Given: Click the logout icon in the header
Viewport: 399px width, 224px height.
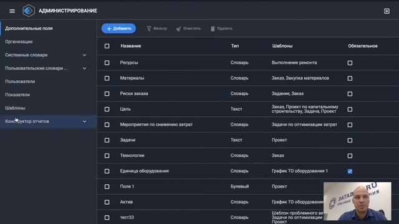Looking at the screenshot, I should (387, 11).
